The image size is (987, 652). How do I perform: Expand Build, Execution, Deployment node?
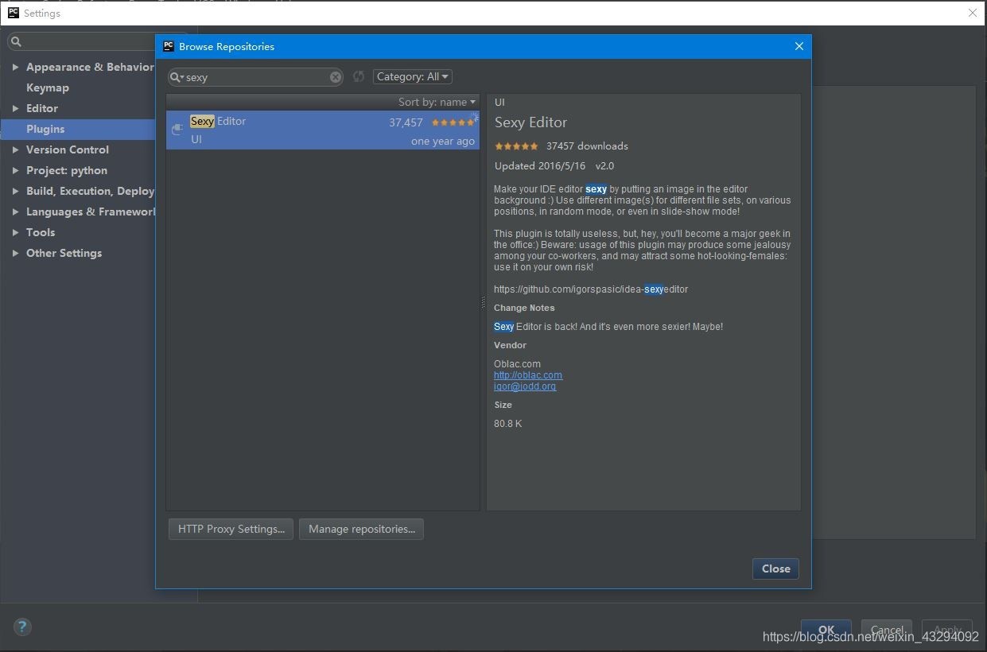pyautogui.click(x=15, y=191)
